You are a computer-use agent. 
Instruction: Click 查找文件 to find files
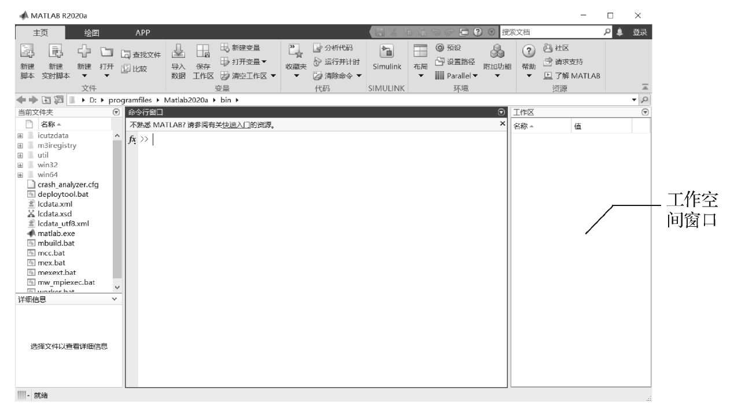point(141,55)
